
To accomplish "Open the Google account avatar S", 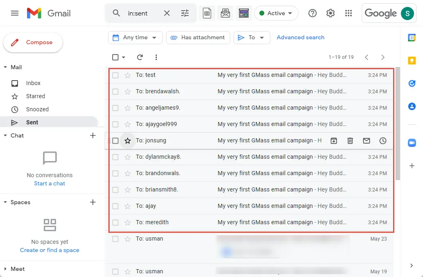I will (x=407, y=13).
